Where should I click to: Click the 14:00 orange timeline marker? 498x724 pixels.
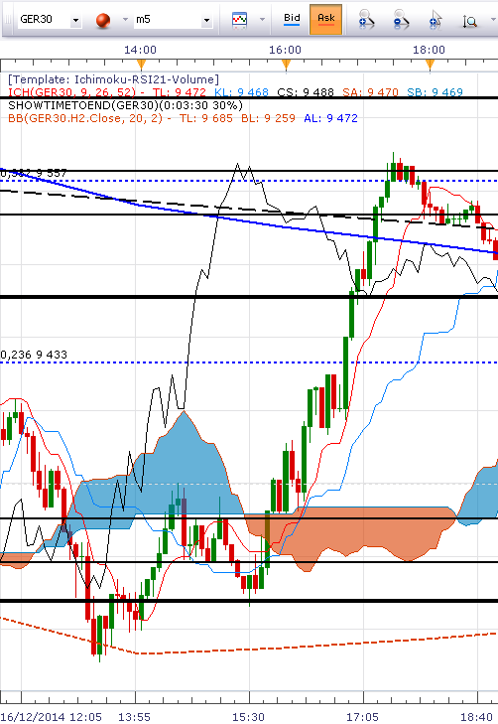click(141, 65)
